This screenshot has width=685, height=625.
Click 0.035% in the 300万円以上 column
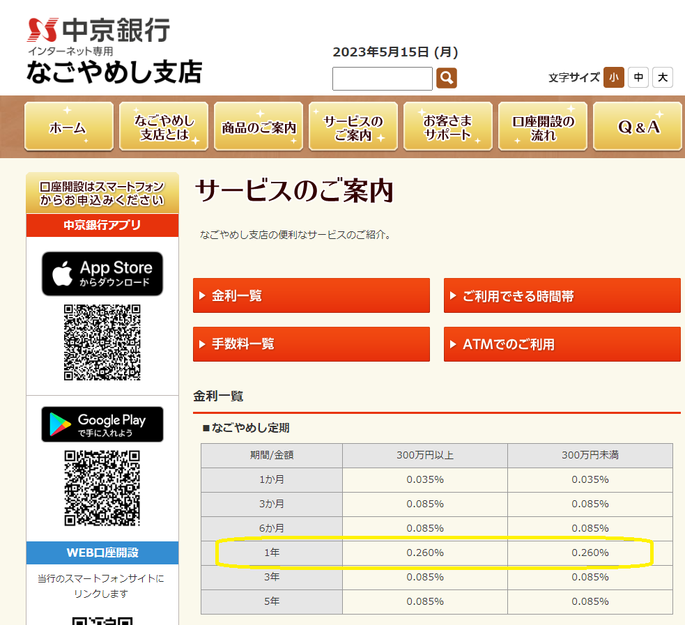pyautogui.click(x=425, y=480)
